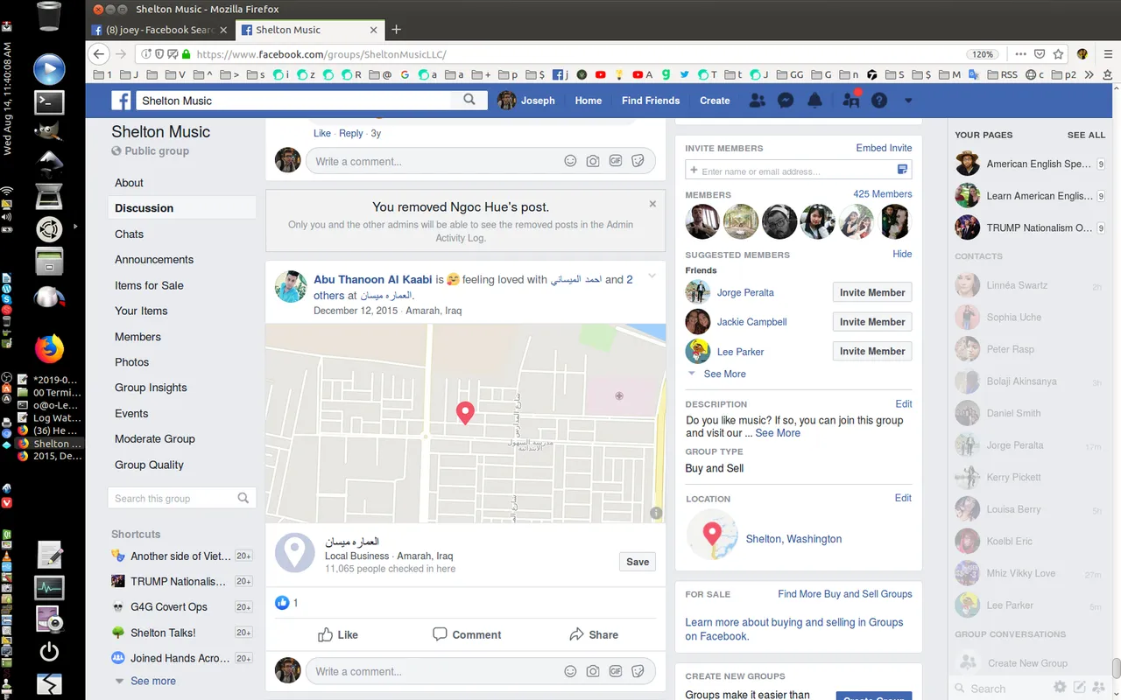
Task: Dismiss the removed post notice
Action: point(652,204)
